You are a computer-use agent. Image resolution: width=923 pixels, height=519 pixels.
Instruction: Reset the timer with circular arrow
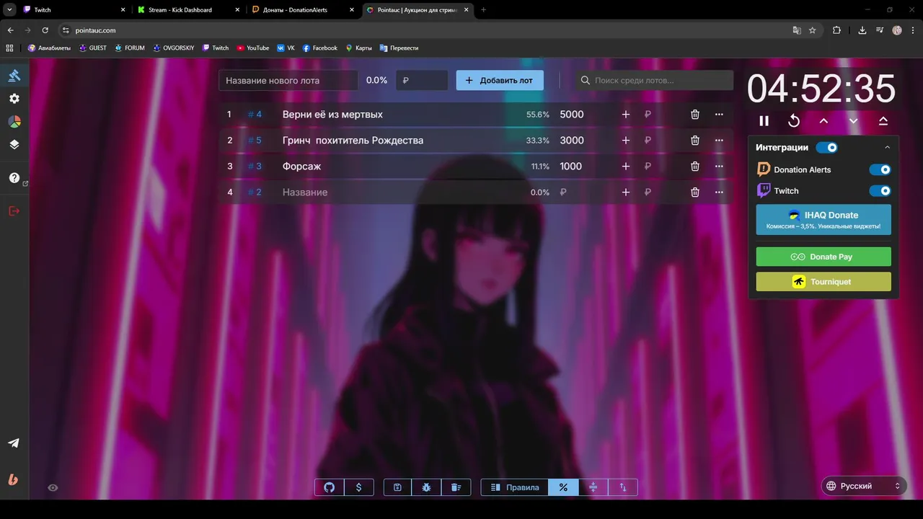click(794, 121)
